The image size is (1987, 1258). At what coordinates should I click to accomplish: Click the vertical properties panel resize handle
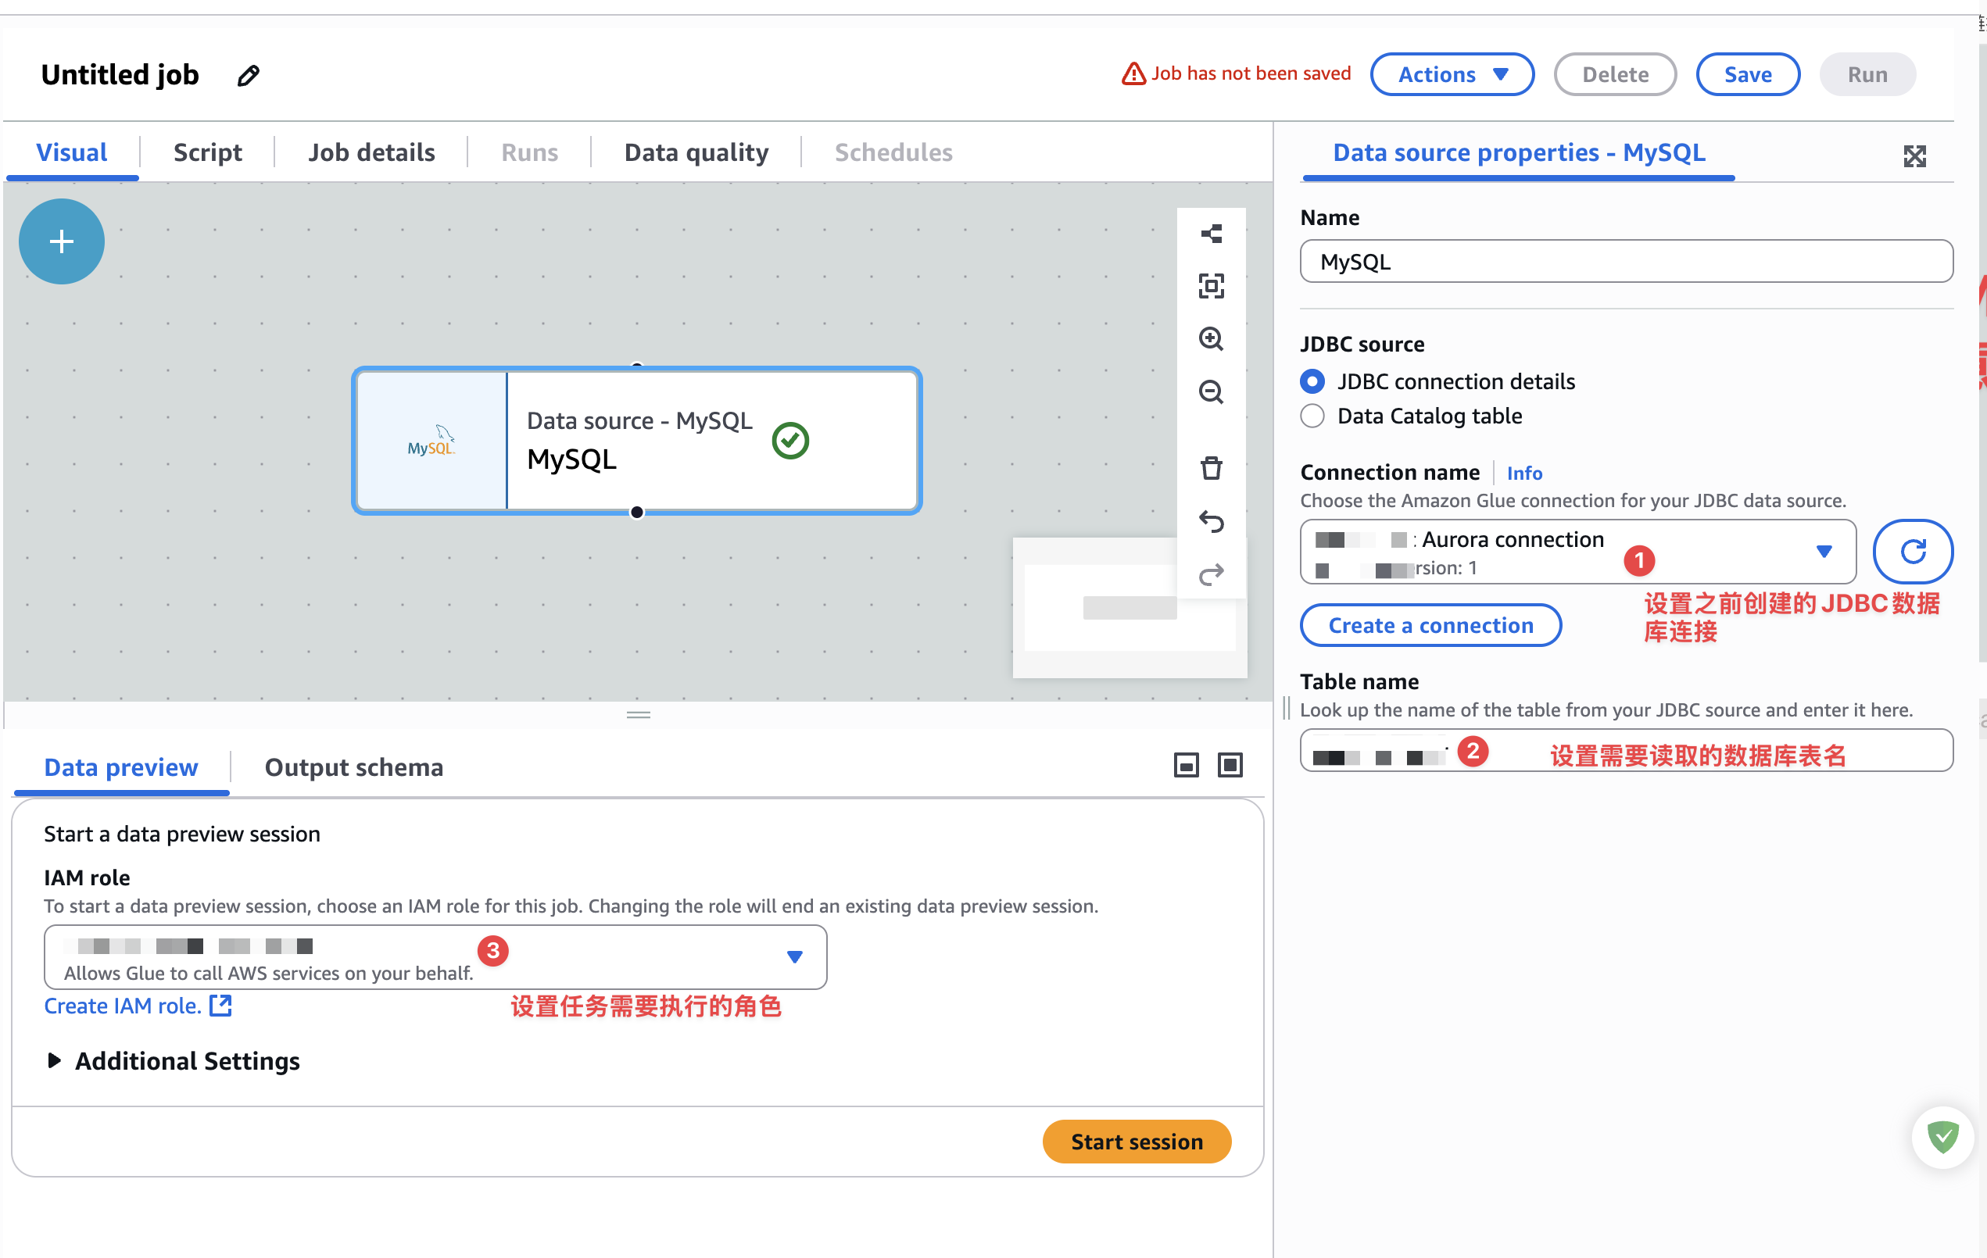[1286, 708]
